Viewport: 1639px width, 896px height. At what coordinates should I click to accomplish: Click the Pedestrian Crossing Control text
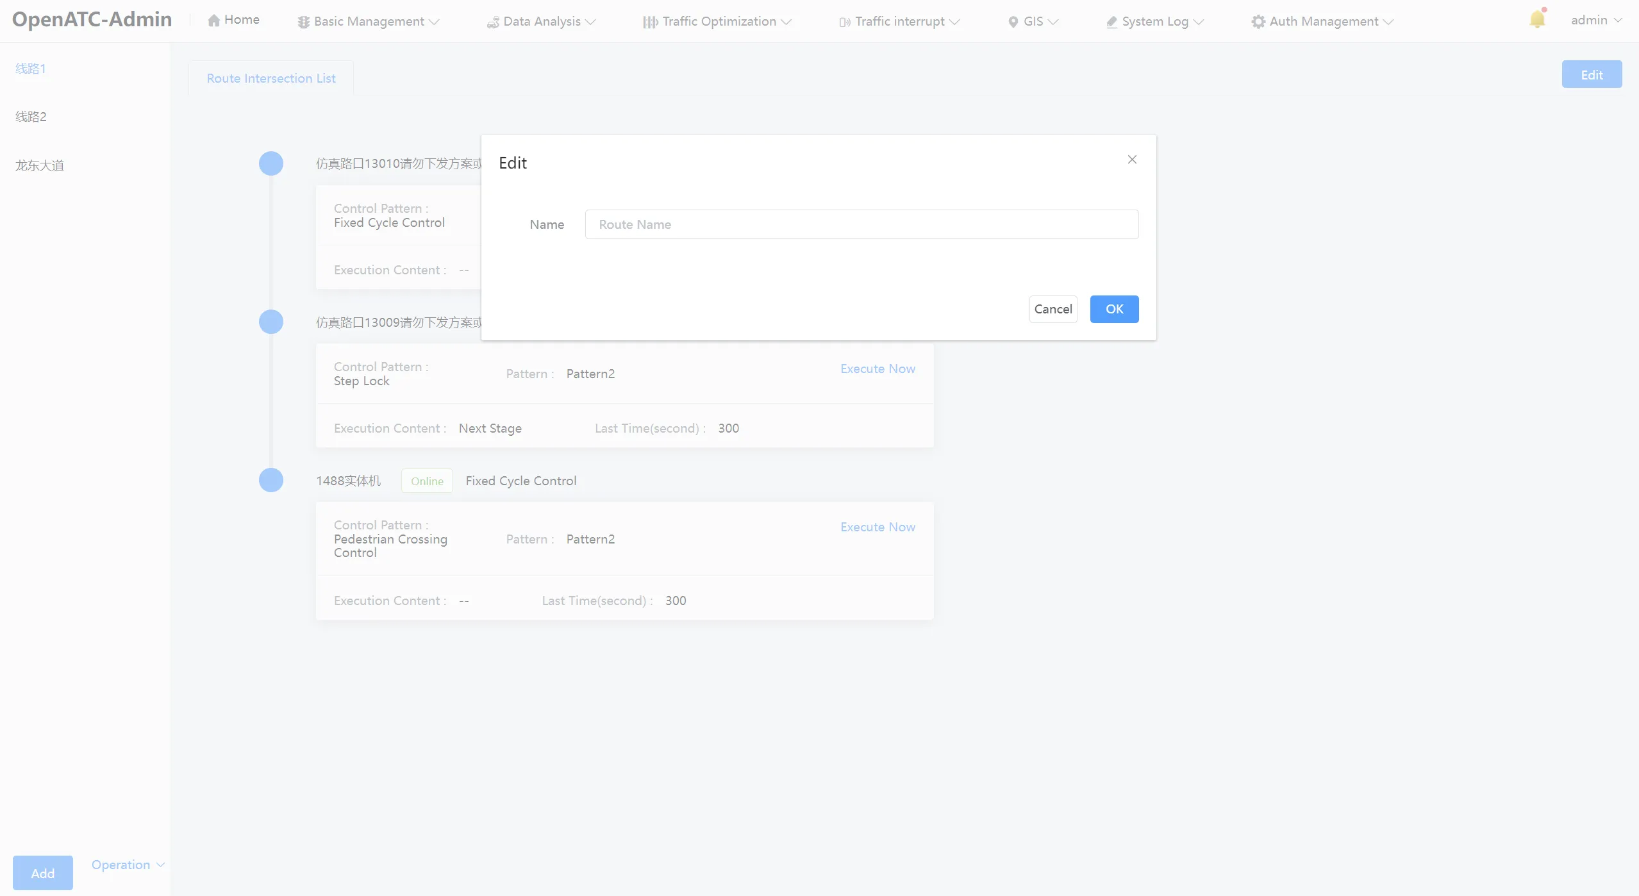point(391,546)
